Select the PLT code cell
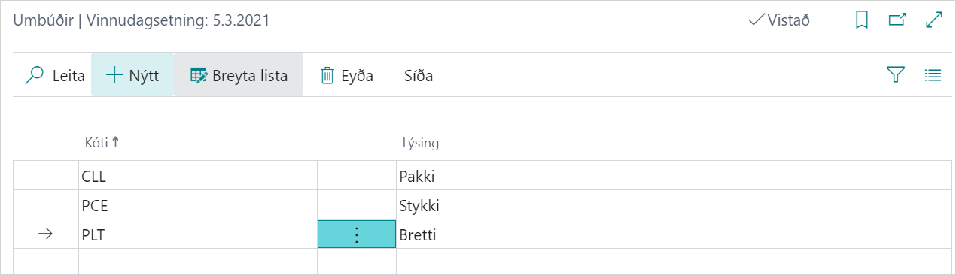This screenshot has height=275, width=956. (x=198, y=234)
